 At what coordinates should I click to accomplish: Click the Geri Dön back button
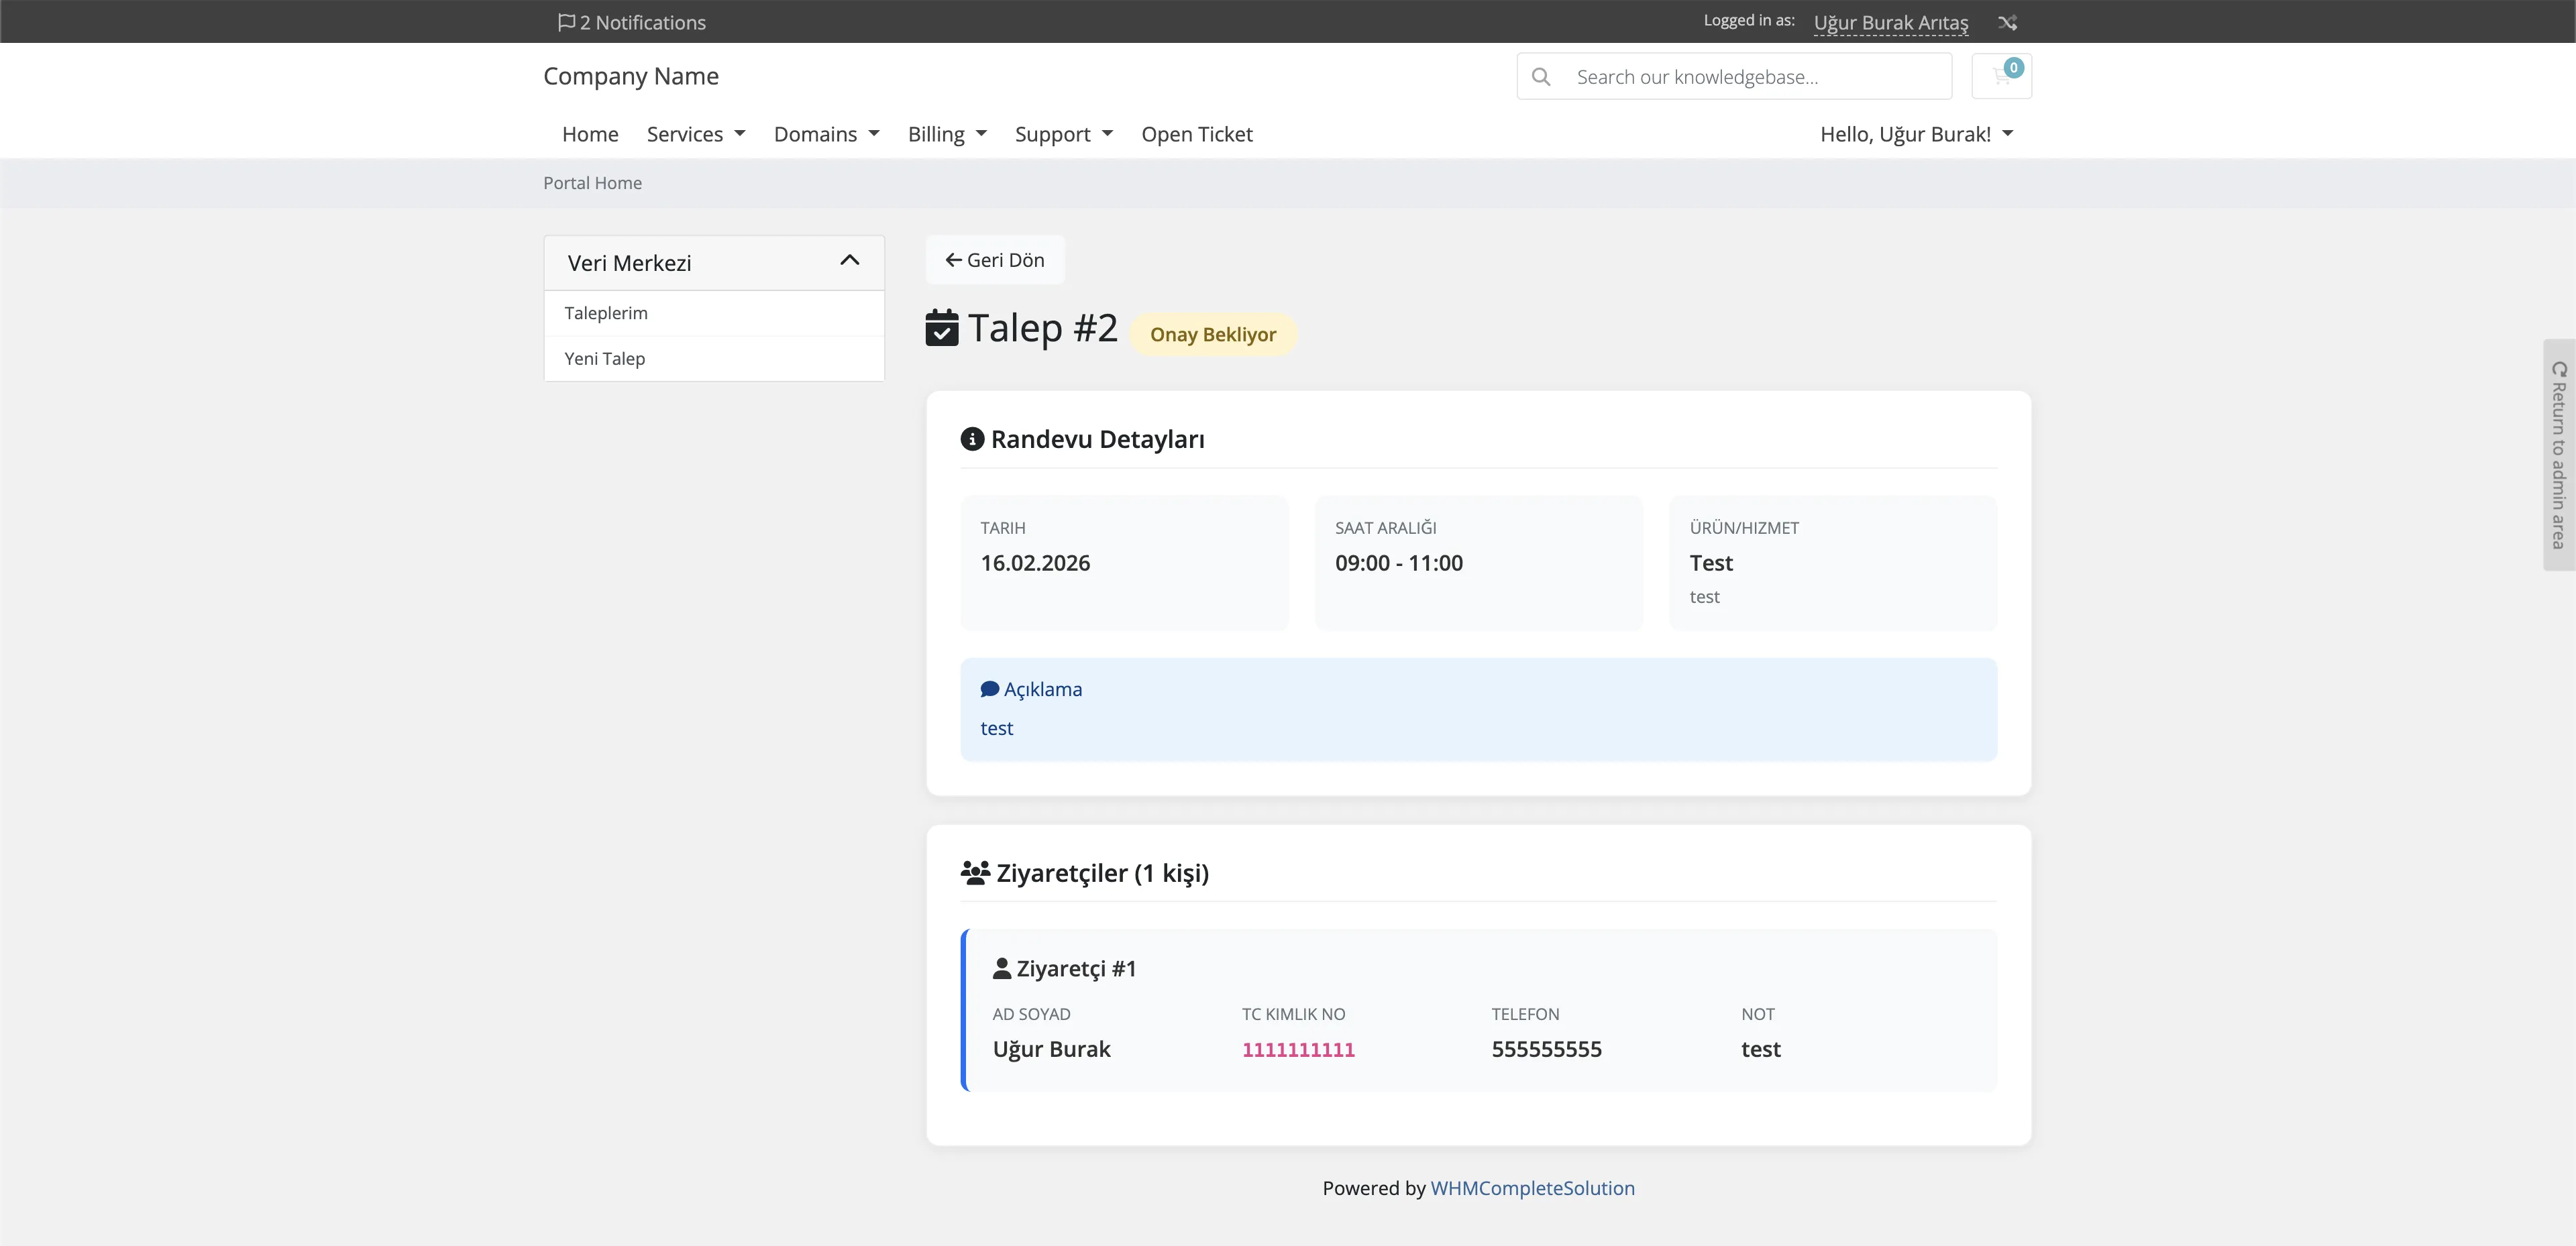click(995, 260)
